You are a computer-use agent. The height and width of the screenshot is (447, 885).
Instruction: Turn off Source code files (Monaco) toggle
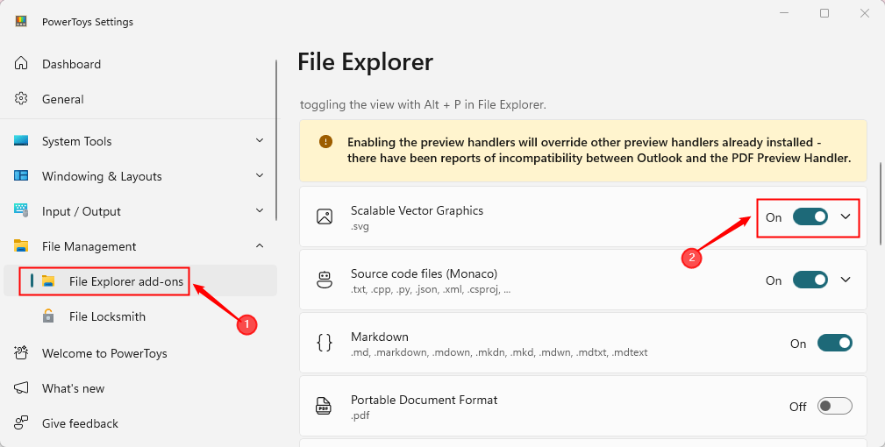[x=810, y=280]
